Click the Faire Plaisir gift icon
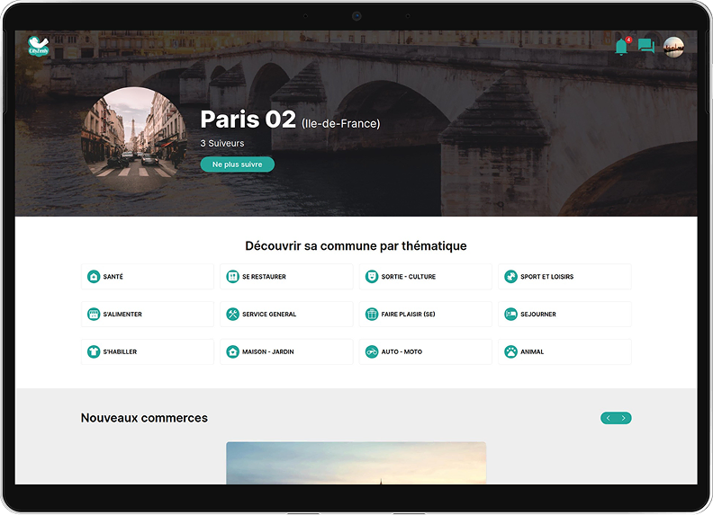The image size is (713, 515). click(x=372, y=315)
